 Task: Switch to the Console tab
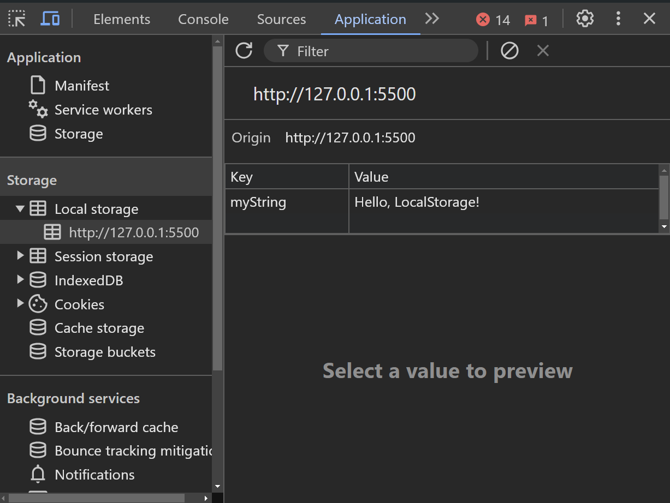pyautogui.click(x=203, y=19)
